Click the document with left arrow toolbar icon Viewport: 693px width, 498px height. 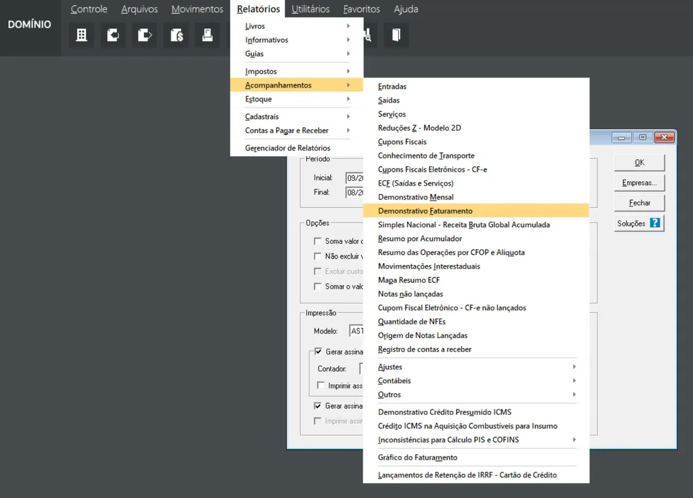pos(113,35)
